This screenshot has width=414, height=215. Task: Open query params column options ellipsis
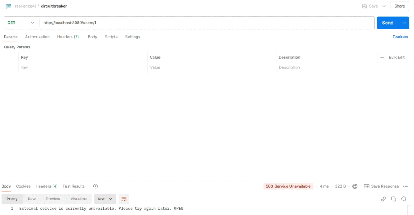click(382, 57)
